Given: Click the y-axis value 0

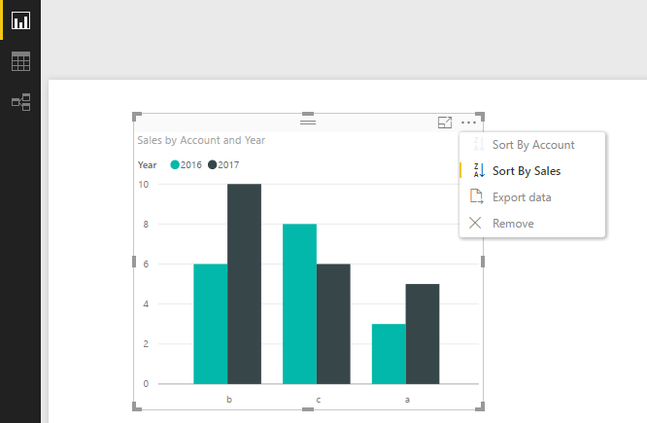Looking at the screenshot, I should (146, 384).
